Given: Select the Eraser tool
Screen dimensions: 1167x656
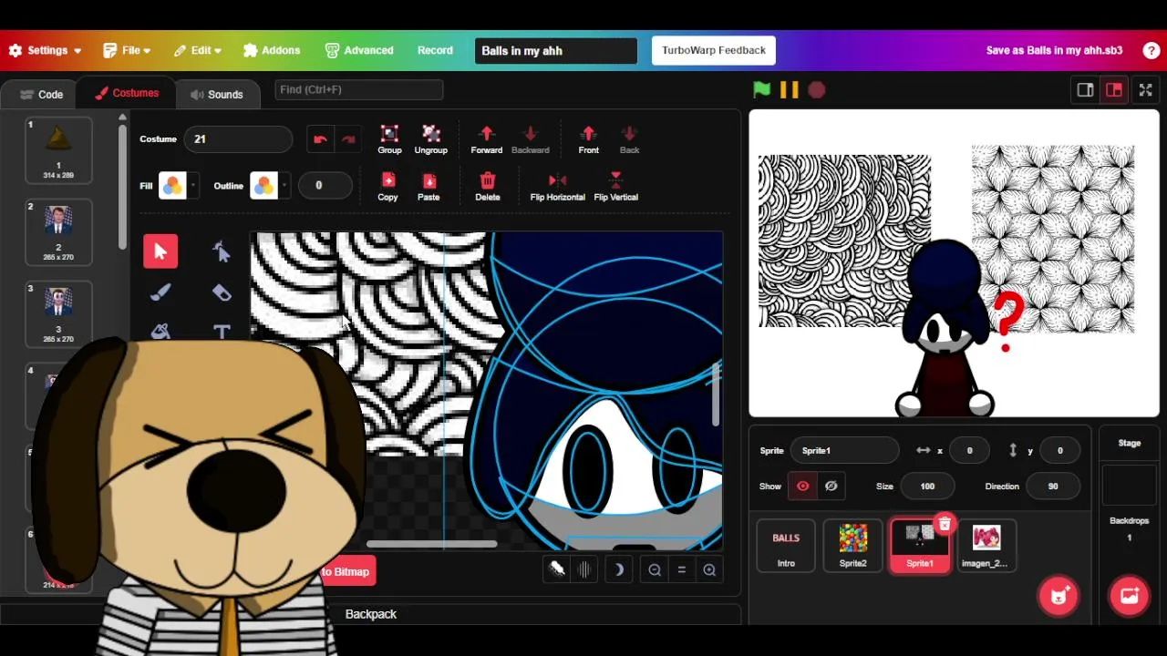Looking at the screenshot, I should [222, 292].
